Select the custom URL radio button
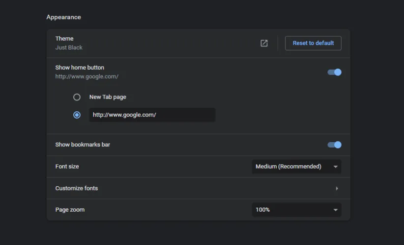This screenshot has height=245, width=404. coord(77,115)
